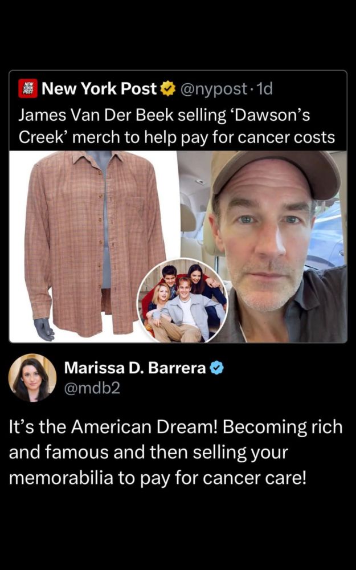The image size is (356, 570).
Task: Click the shirt collar on the mannequin
Action: pyautogui.click(x=98, y=158)
